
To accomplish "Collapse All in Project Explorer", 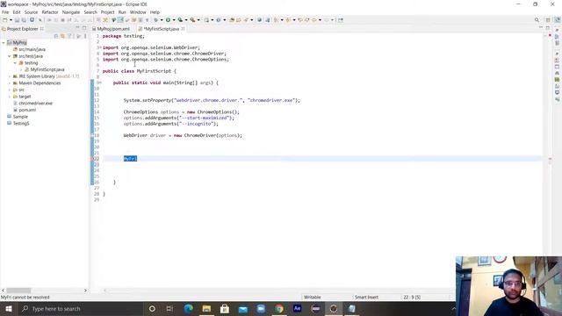I will (x=56, y=36).
